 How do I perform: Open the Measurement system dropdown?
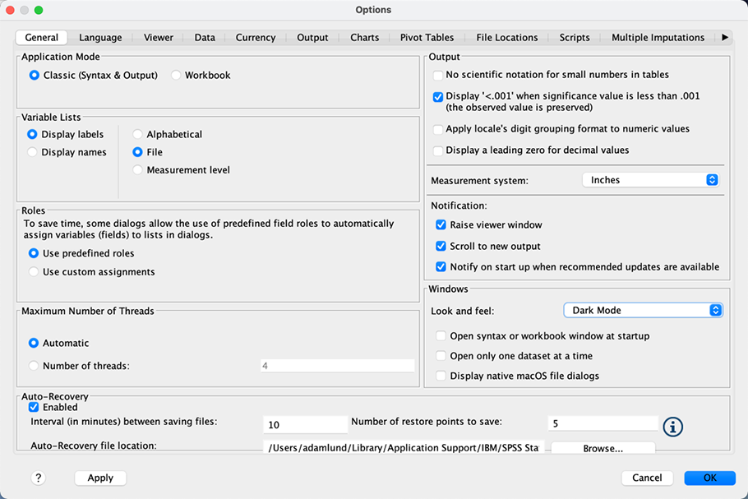click(649, 179)
